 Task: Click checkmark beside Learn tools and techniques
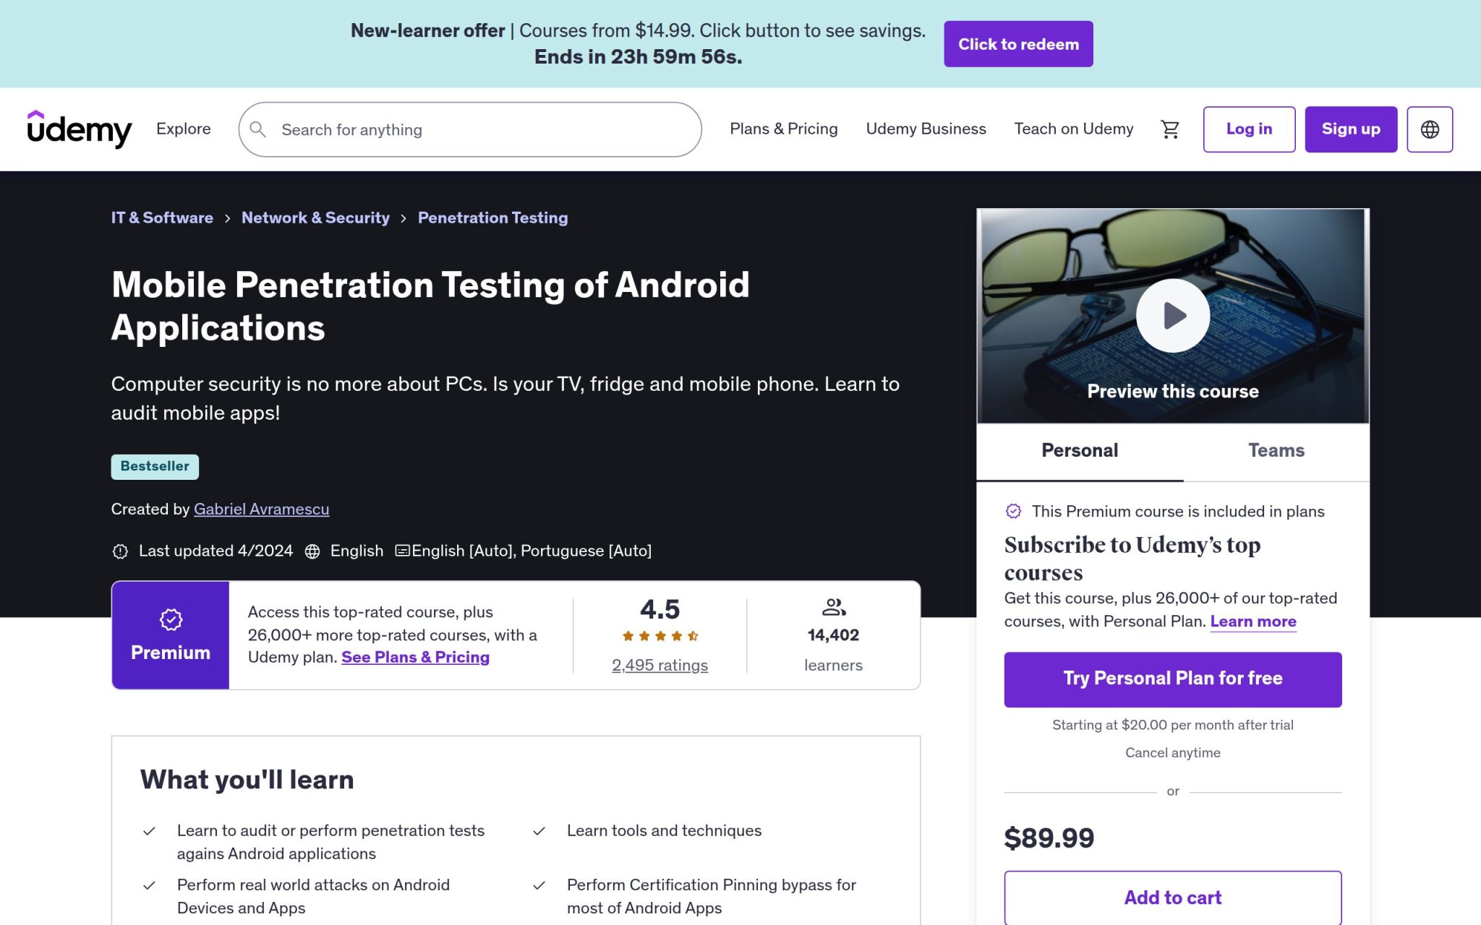tap(539, 831)
